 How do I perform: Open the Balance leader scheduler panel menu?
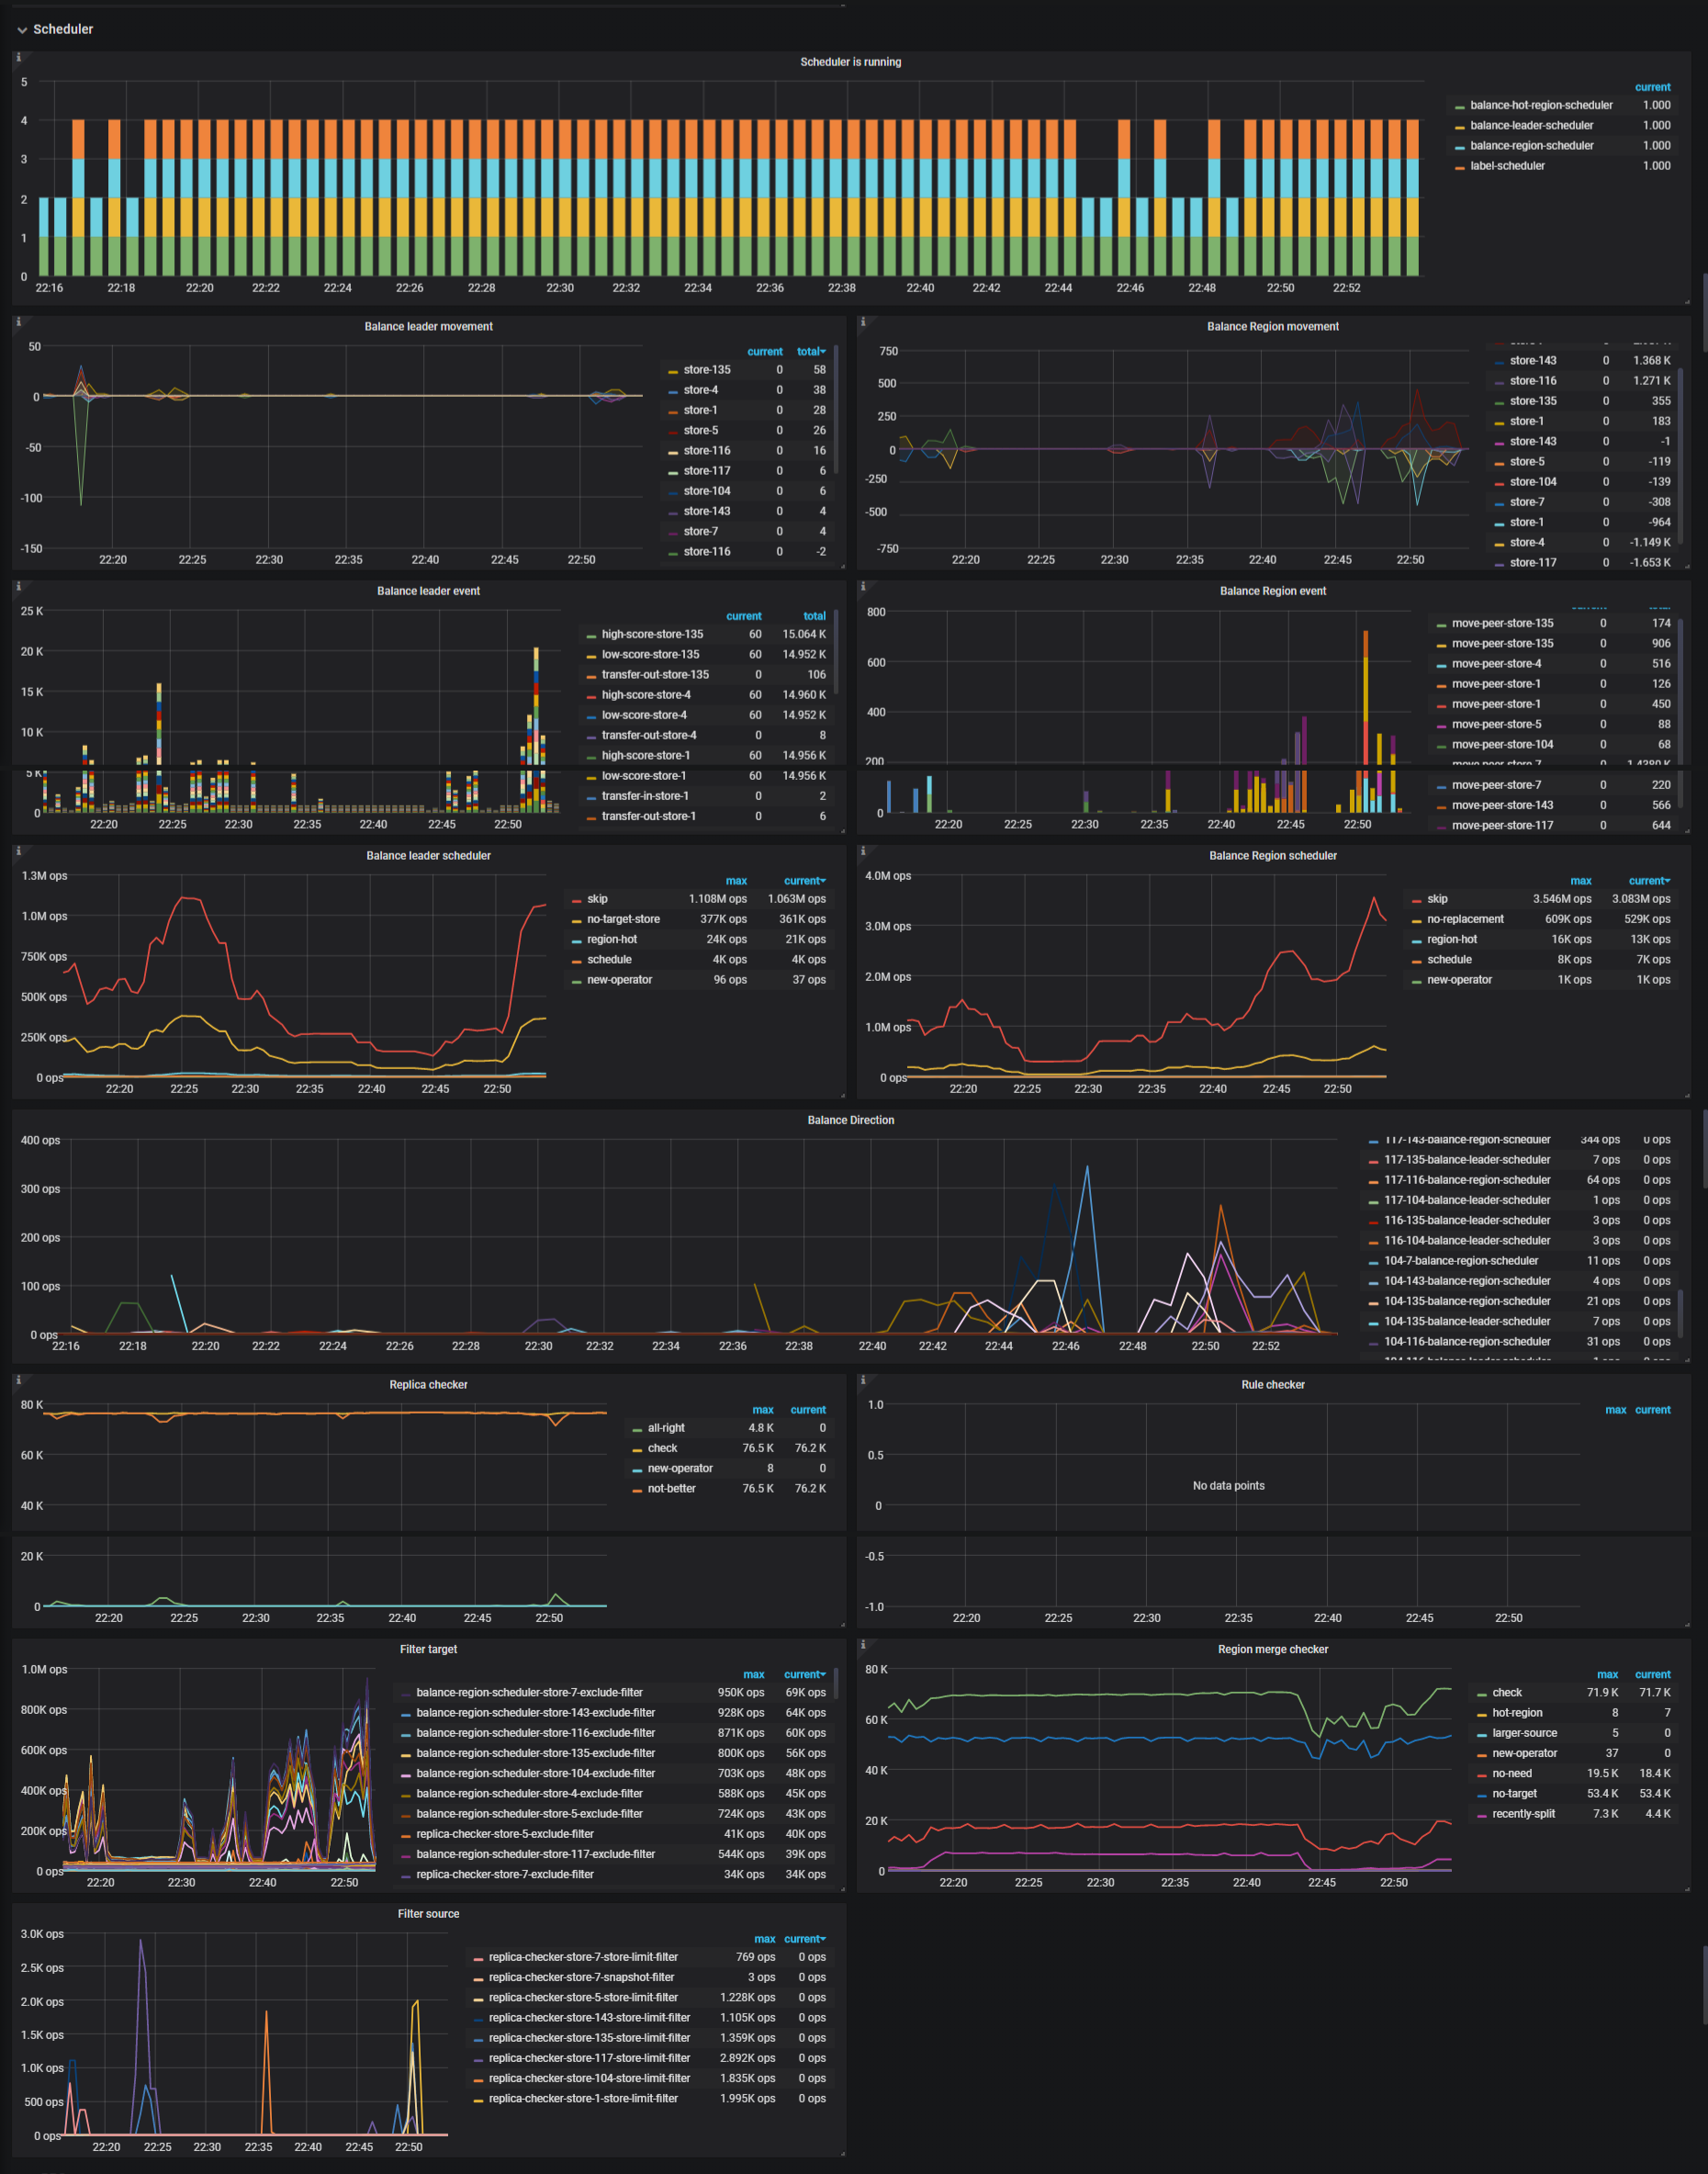pos(427,855)
